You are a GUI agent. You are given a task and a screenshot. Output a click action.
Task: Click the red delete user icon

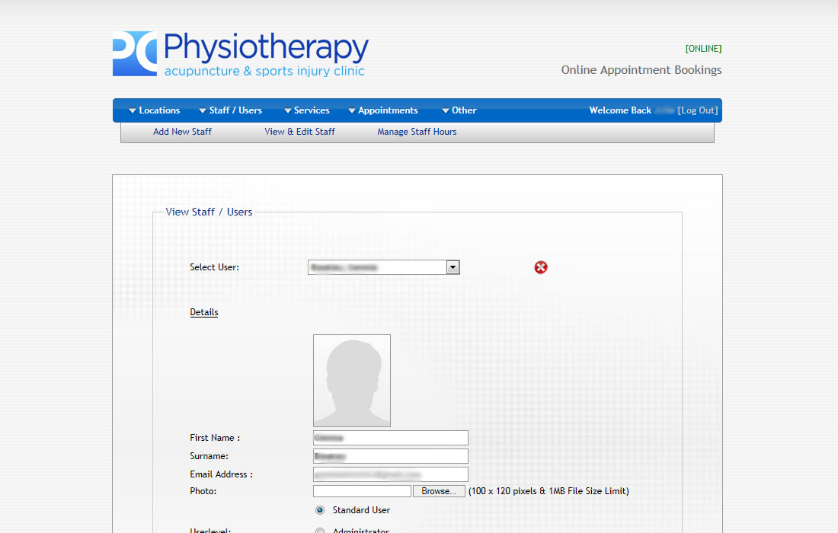541,267
